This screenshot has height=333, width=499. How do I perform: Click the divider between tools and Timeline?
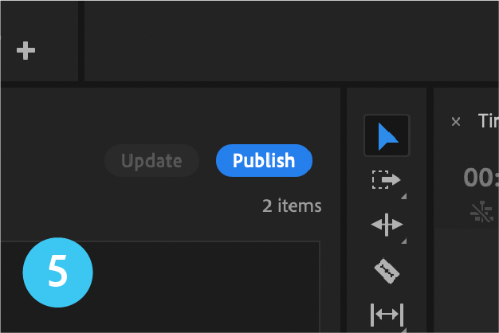(x=430, y=210)
